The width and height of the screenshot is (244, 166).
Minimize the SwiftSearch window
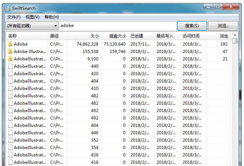tap(208, 7)
